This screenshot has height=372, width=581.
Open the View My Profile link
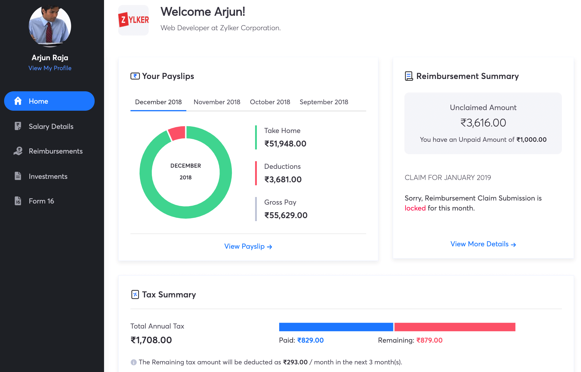pyautogui.click(x=50, y=68)
